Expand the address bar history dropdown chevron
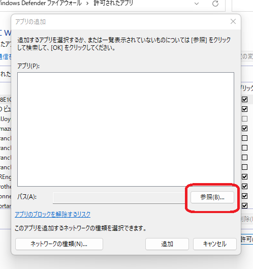The width and height of the screenshot is (253, 269). click(197, 4)
